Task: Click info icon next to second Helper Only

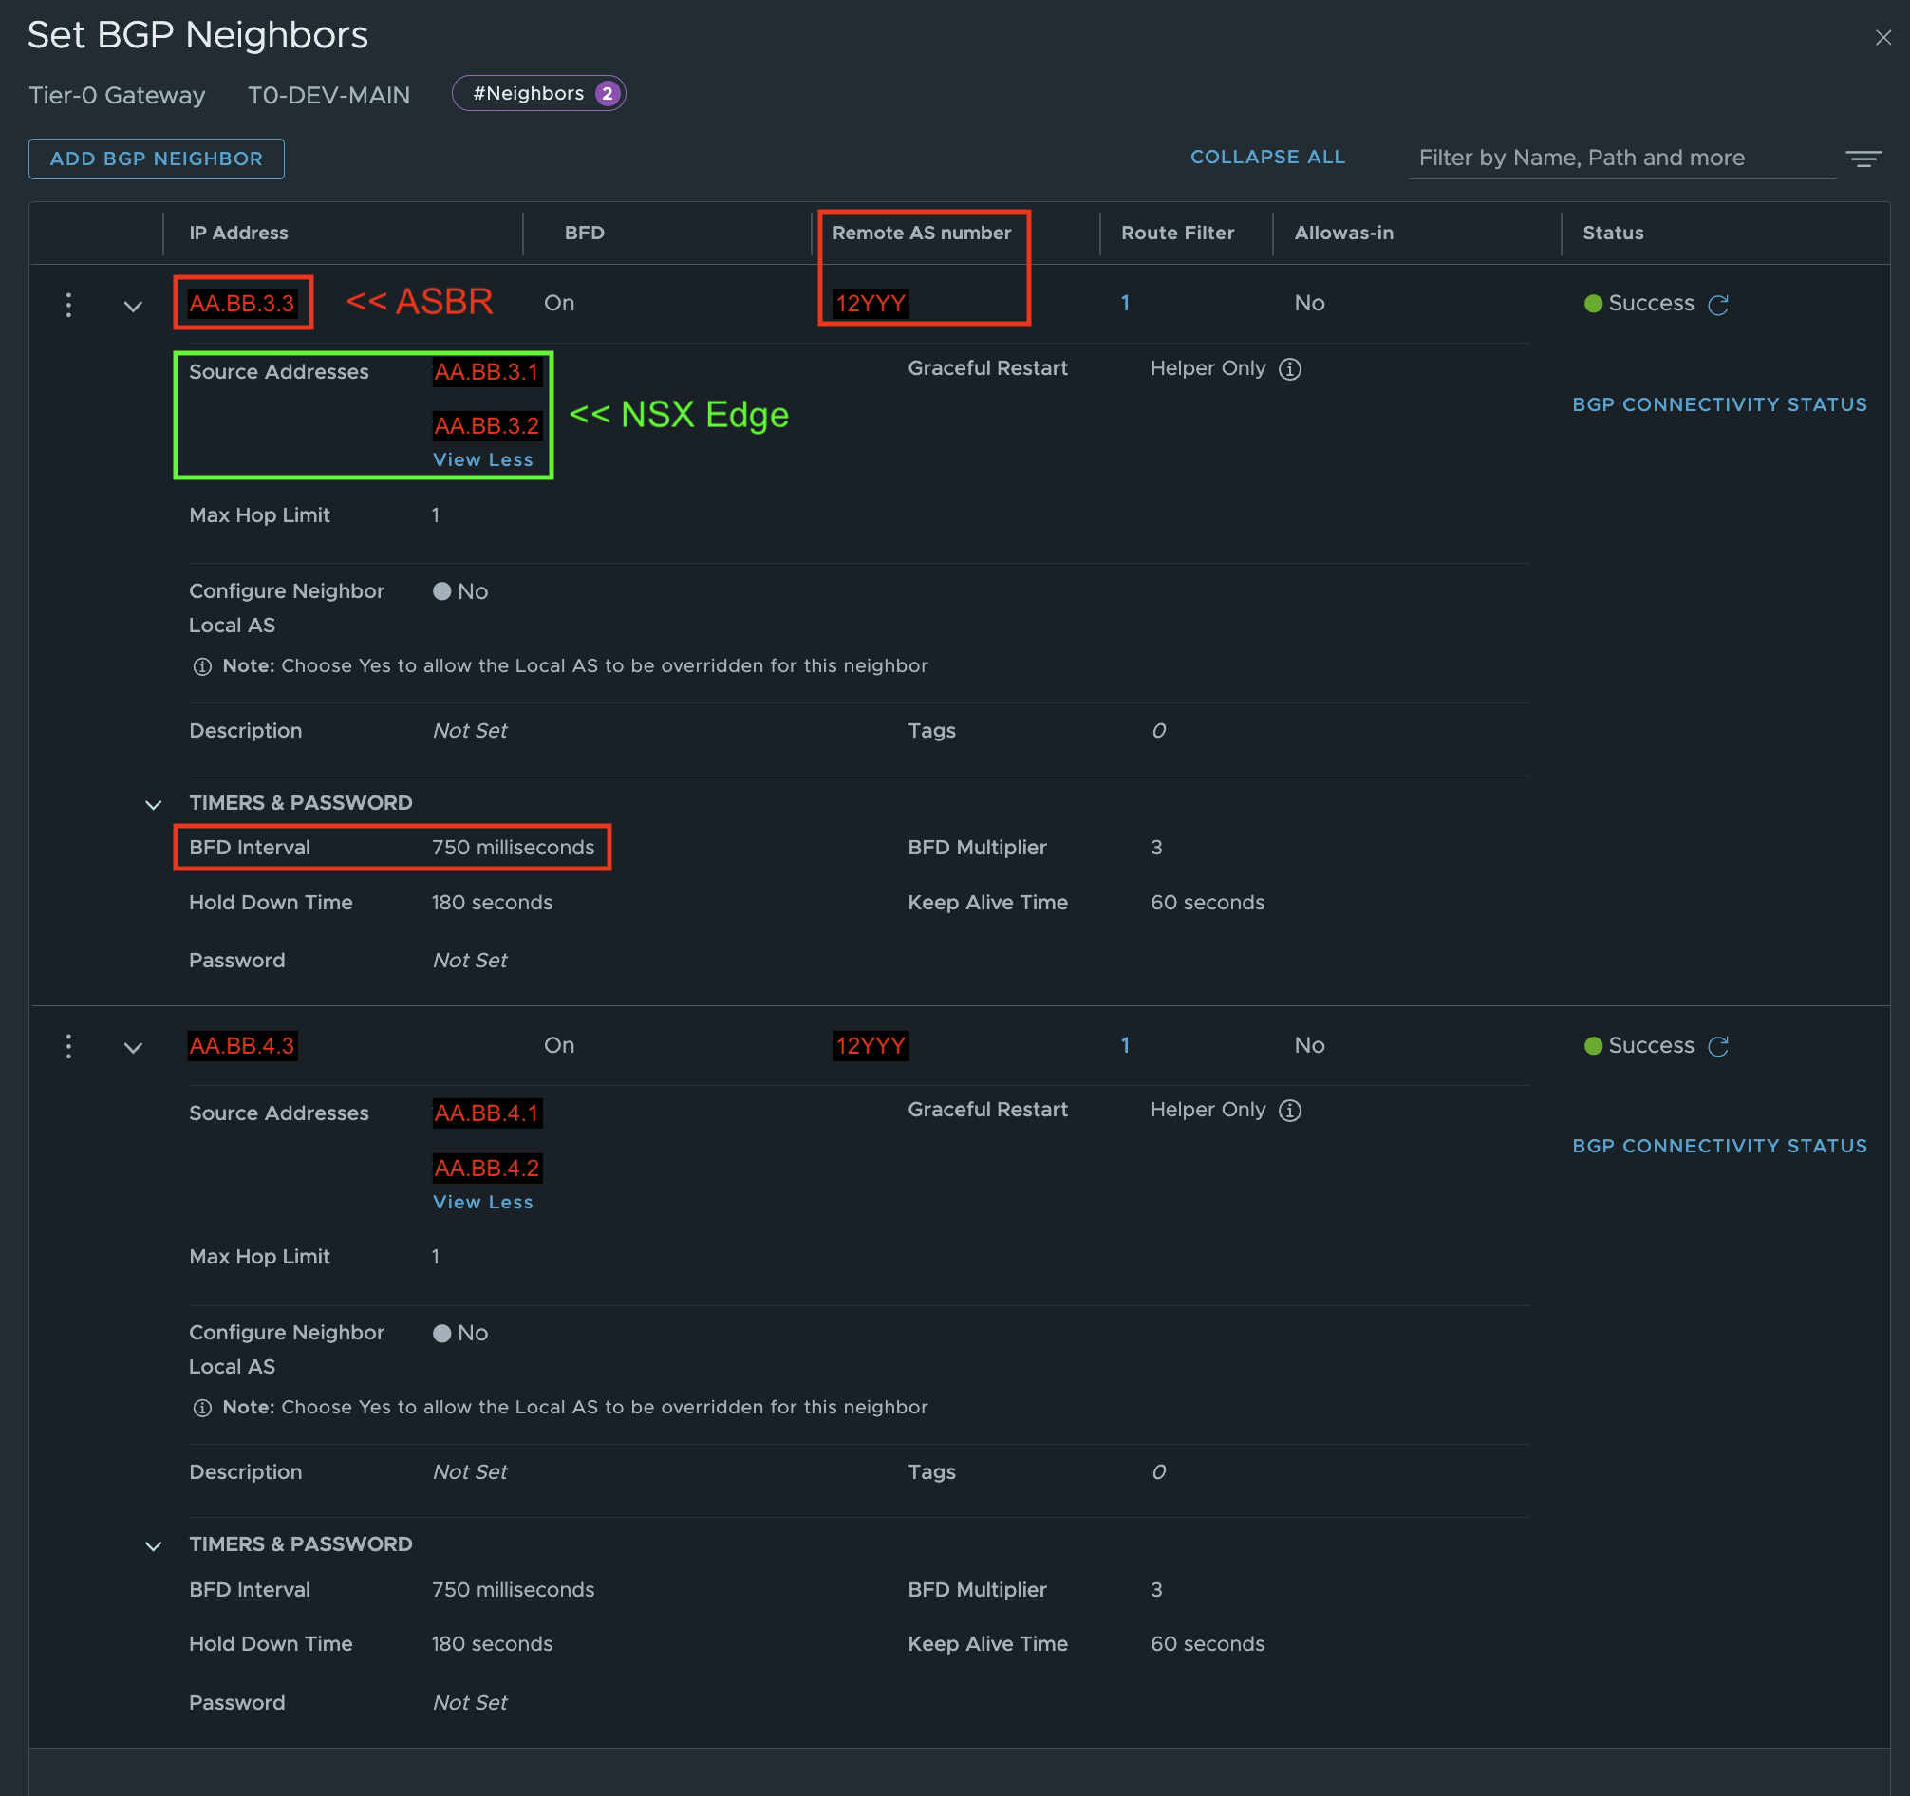Action: coord(1289,1111)
